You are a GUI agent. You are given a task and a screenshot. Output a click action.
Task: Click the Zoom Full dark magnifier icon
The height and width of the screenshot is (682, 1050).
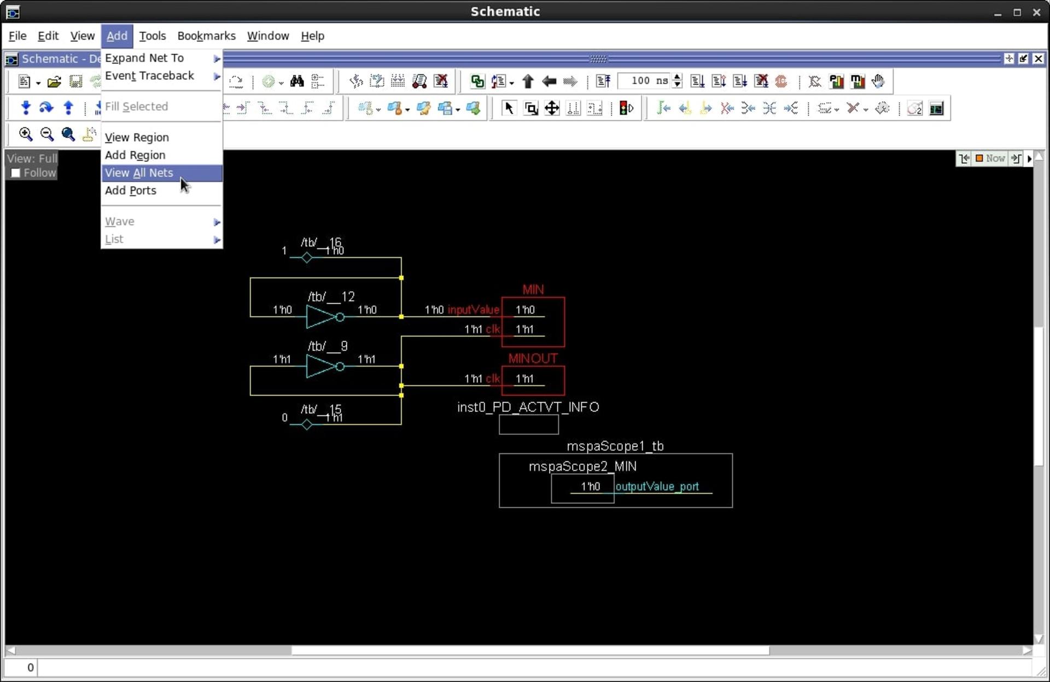[68, 134]
